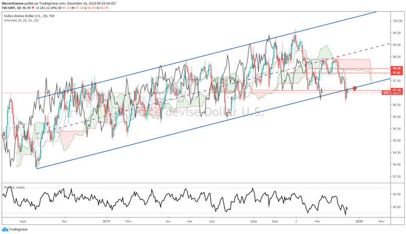Click the 96.00 price axis value
This screenshot has height=234, width=406.
[x=397, y=117]
